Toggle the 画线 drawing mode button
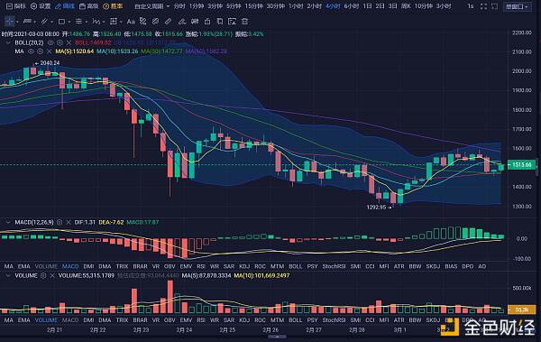541x342 pixels. tap(65, 6)
